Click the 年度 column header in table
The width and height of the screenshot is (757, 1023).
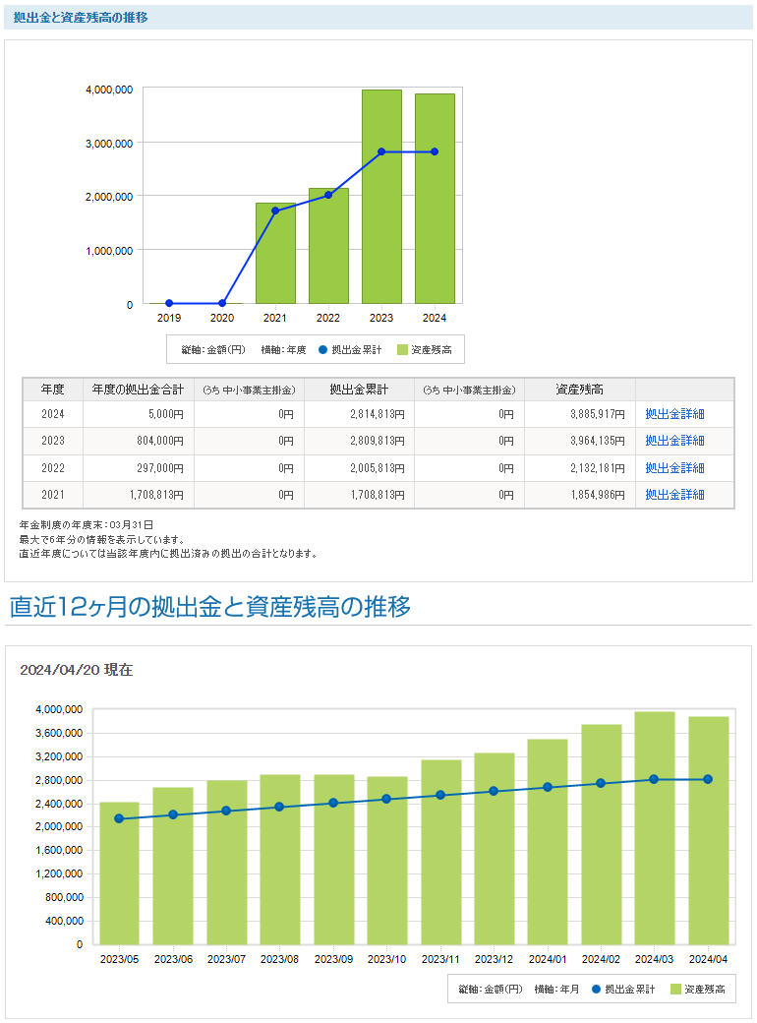[53, 390]
